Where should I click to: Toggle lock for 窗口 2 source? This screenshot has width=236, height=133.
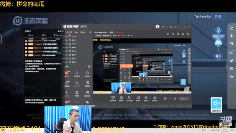click(x=67, y=62)
